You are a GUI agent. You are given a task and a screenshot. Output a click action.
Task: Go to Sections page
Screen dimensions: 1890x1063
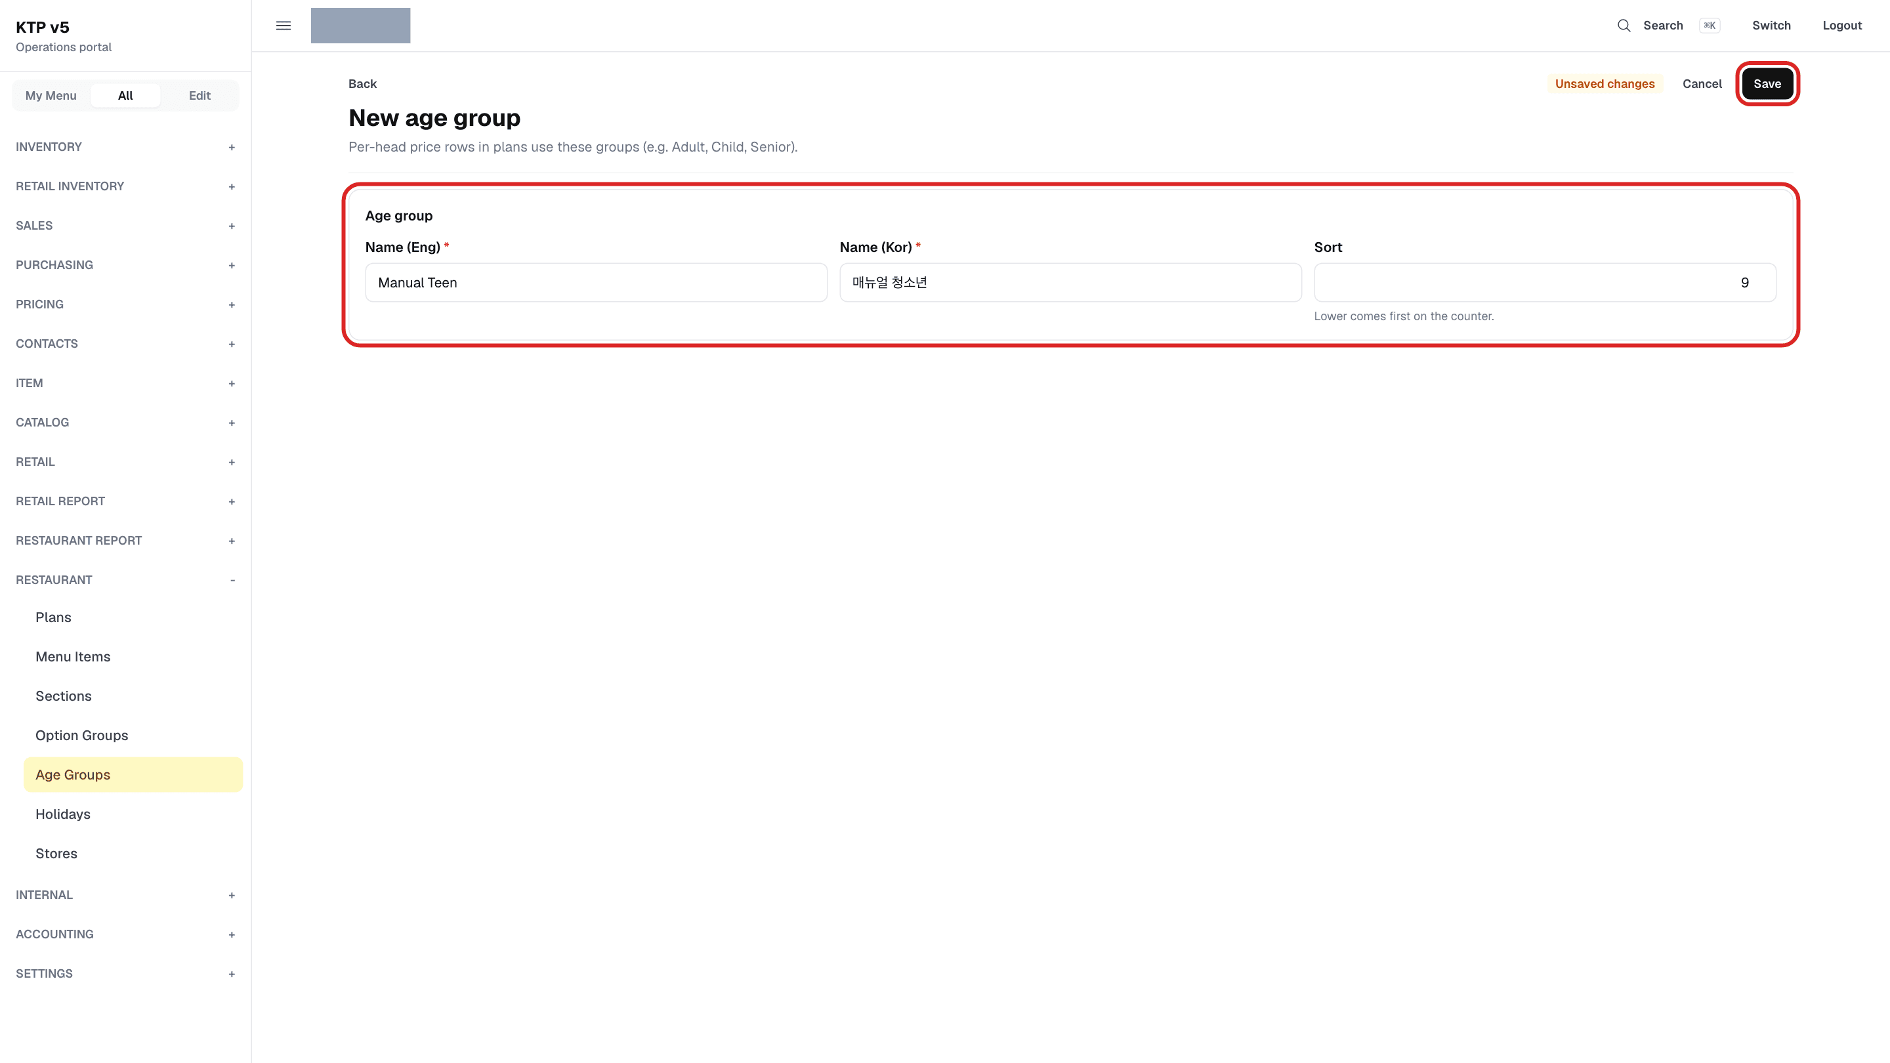coord(133,696)
